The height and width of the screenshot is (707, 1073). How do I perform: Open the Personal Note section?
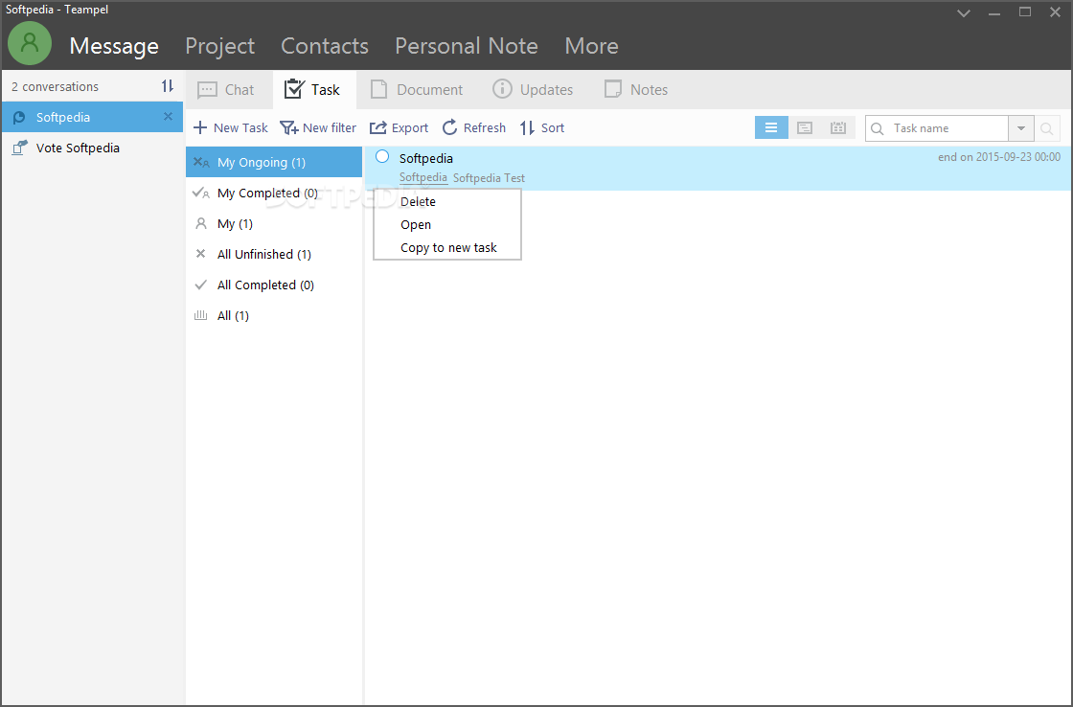point(466,46)
